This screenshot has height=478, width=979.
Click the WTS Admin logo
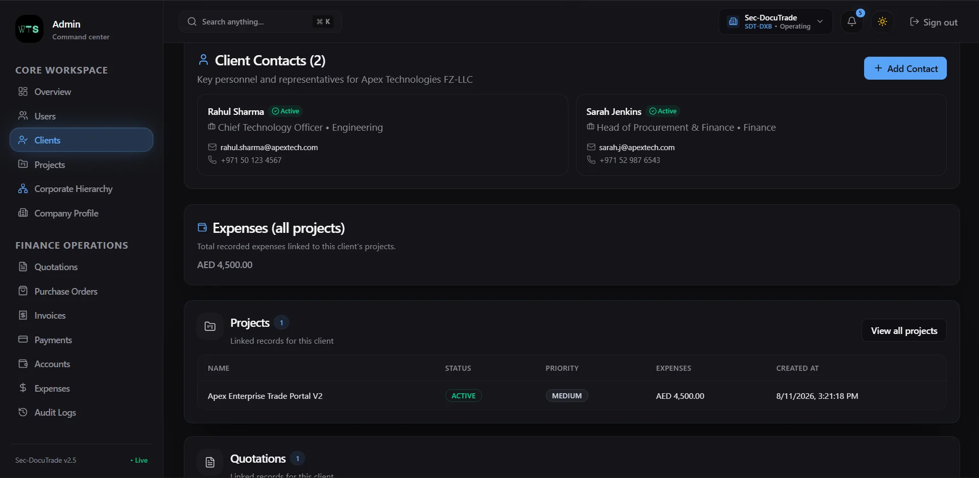[x=29, y=29]
